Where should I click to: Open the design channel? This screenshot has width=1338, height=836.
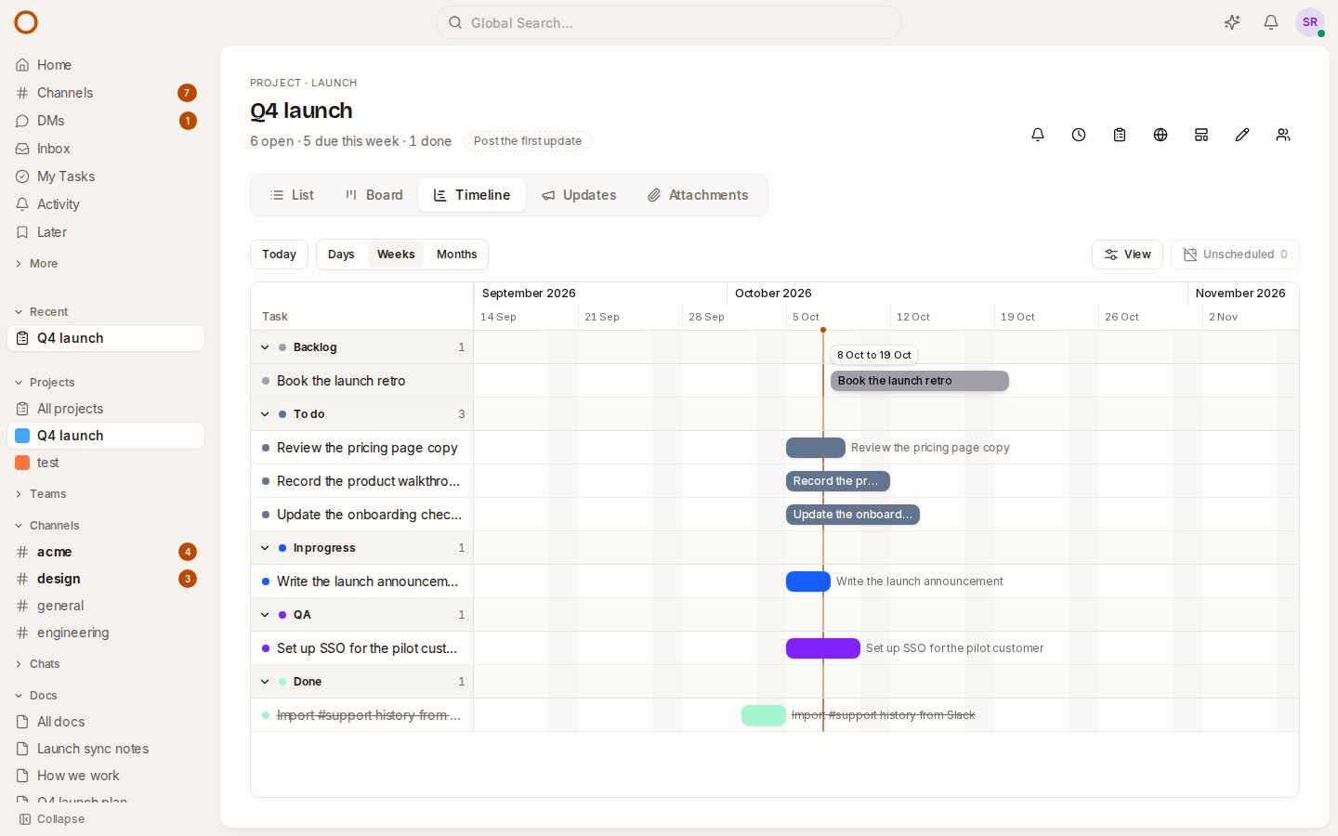(x=106, y=579)
